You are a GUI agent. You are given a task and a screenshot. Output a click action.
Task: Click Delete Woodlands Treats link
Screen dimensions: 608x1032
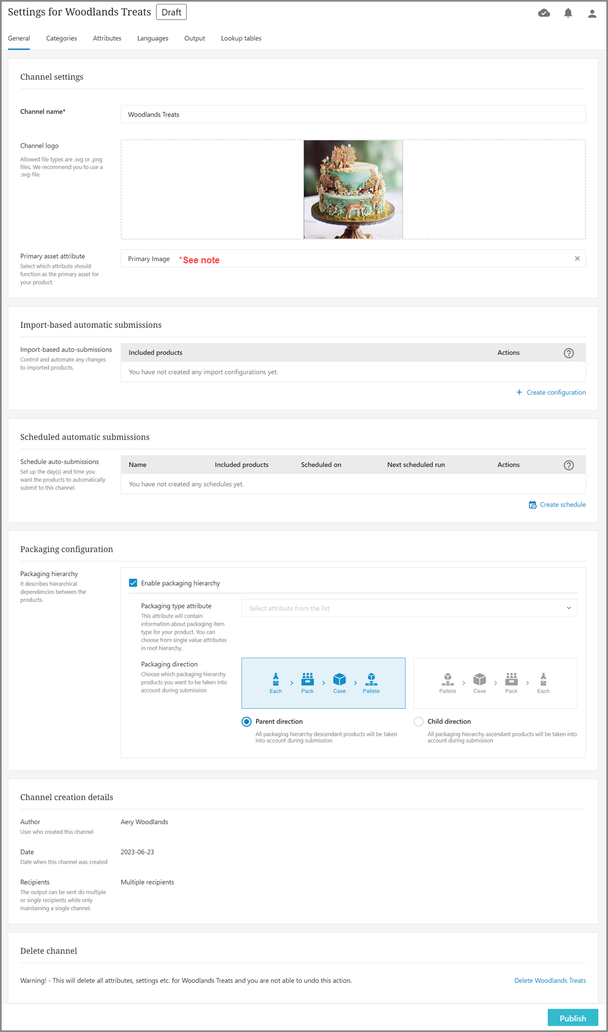click(x=549, y=980)
